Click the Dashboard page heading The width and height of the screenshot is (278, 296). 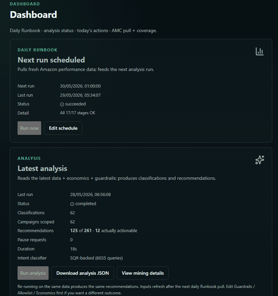(x=33, y=15)
